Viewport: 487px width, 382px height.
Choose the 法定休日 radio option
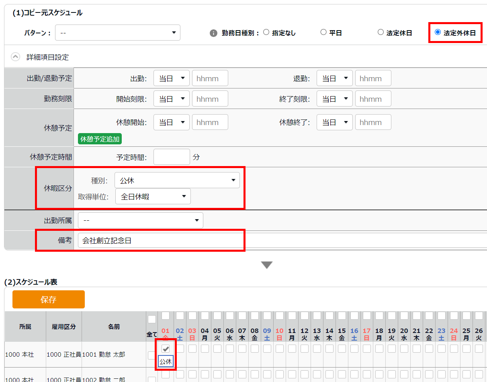click(381, 33)
